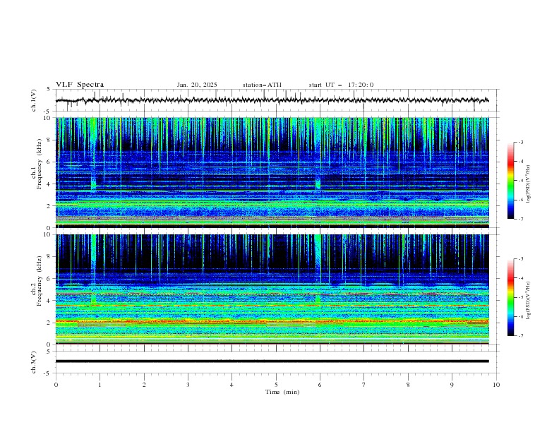
Task: Click the date 'Jan. 20, 2025'
Action: [197, 85]
